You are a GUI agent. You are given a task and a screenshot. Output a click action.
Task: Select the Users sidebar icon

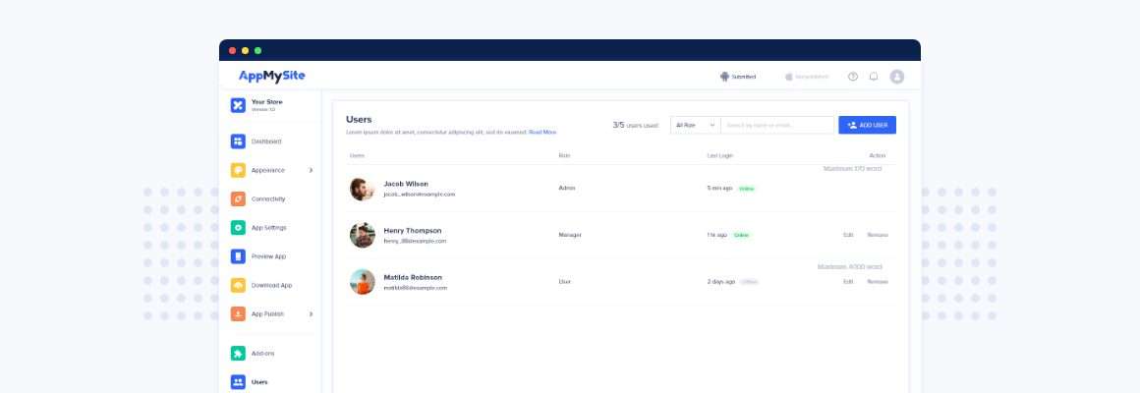pyautogui.click(x=238, y=382)
